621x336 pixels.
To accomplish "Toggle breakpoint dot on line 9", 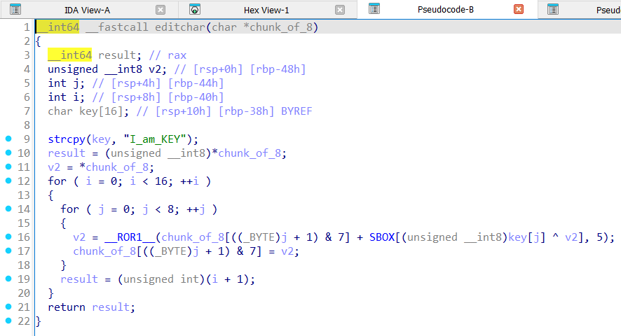I will (7, 139).
